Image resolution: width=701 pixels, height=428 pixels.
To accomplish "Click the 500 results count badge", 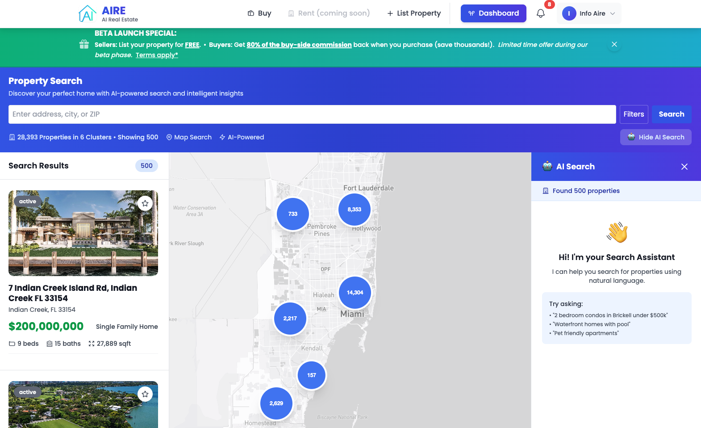I will pos(146,166).
